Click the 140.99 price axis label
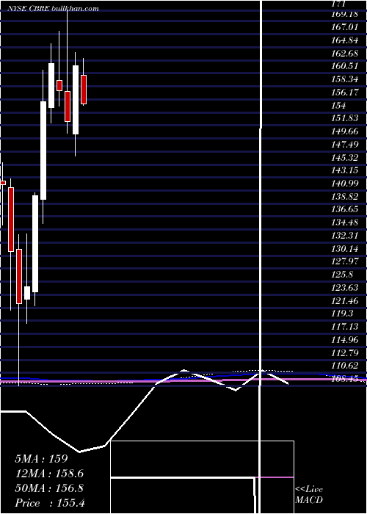The width and height of the screenshot is (367, 514). (345, 184)
